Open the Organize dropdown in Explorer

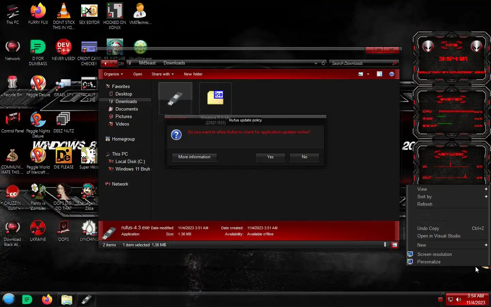113,74
